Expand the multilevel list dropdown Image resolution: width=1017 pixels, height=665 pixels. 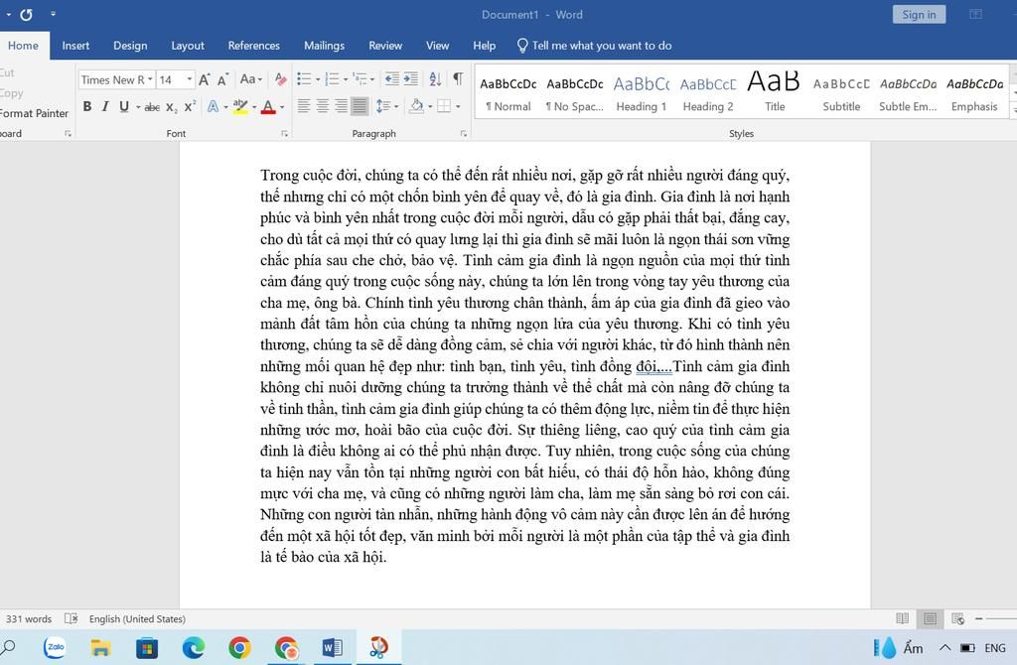pos(372,79)
